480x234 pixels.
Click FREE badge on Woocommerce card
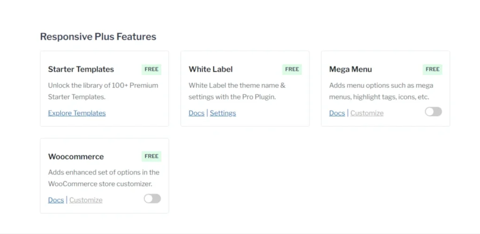click(151, 156)
